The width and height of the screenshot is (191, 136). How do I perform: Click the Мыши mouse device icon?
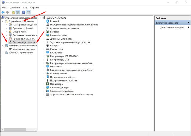point(48,70)
